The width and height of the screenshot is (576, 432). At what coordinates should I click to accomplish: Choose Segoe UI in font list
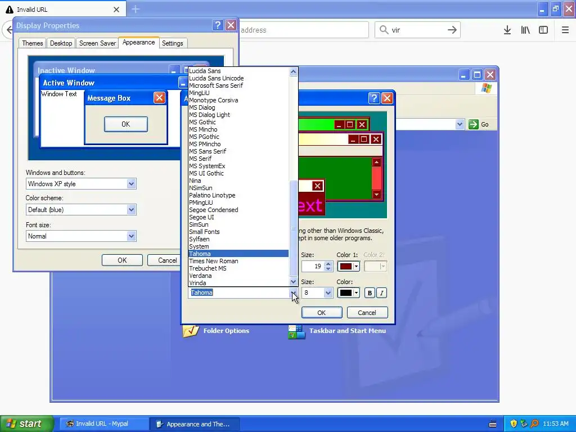[238, 218]
